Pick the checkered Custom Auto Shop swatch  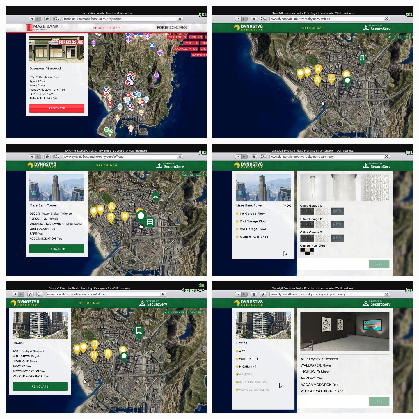(x=307, y=251)
